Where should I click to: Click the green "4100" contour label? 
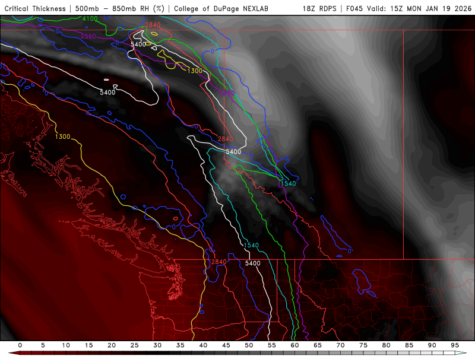[x=90, y=19]
